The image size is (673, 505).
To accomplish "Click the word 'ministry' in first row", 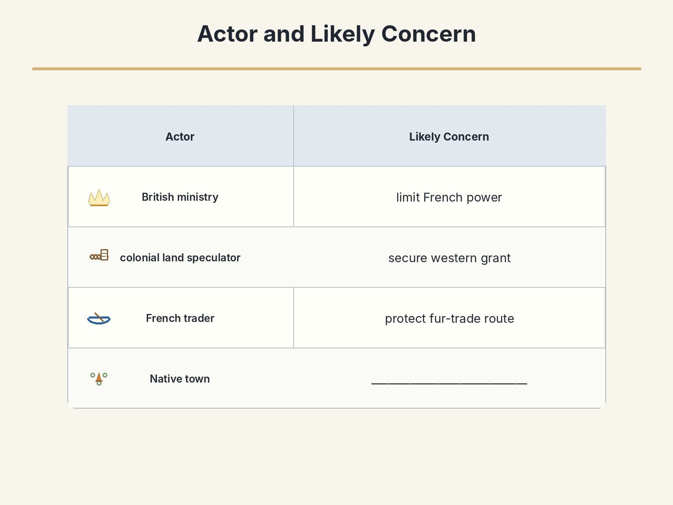I will click(x=198, y=197).
